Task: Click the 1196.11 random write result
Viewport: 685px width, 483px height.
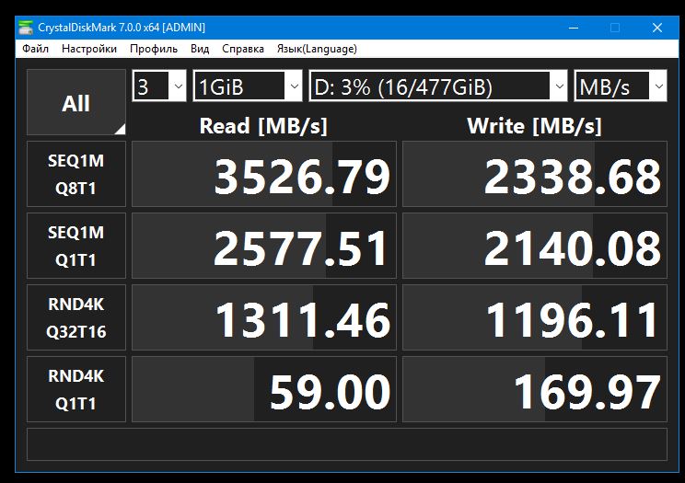Action: click(x=535, y=317)
